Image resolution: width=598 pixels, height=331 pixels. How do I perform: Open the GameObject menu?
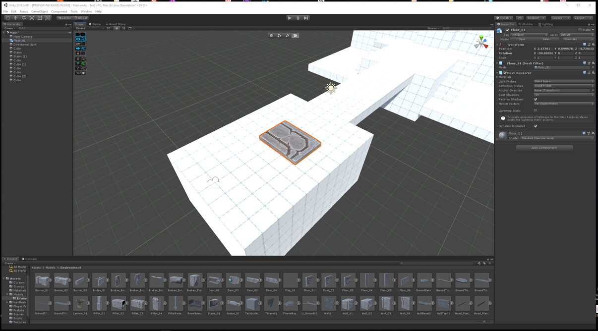pyautogui.click(x=39, y=11)
